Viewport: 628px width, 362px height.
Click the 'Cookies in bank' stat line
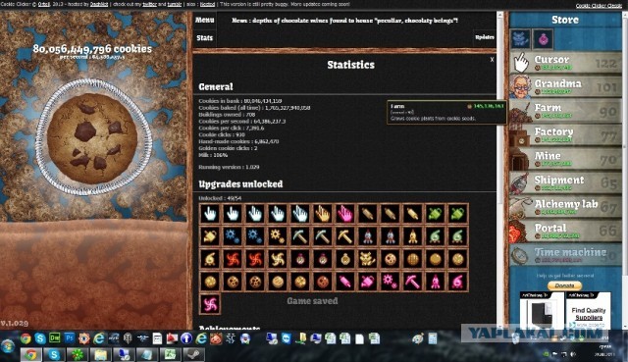(239, 101)
